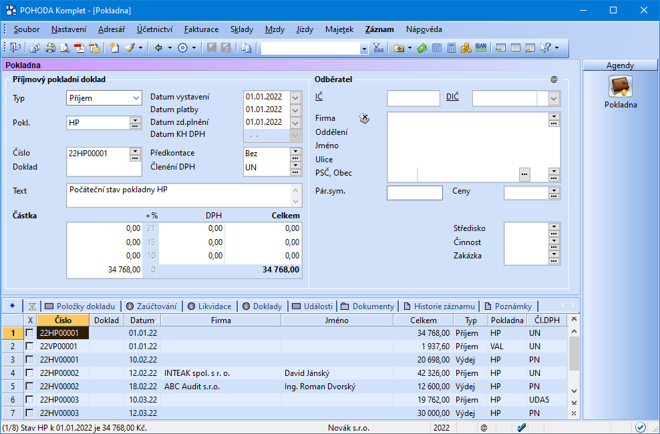Click the wide calculator toolbar icon
Image resolution: width=660 pixels, height=434 pixels.
(x=437, y=48)
